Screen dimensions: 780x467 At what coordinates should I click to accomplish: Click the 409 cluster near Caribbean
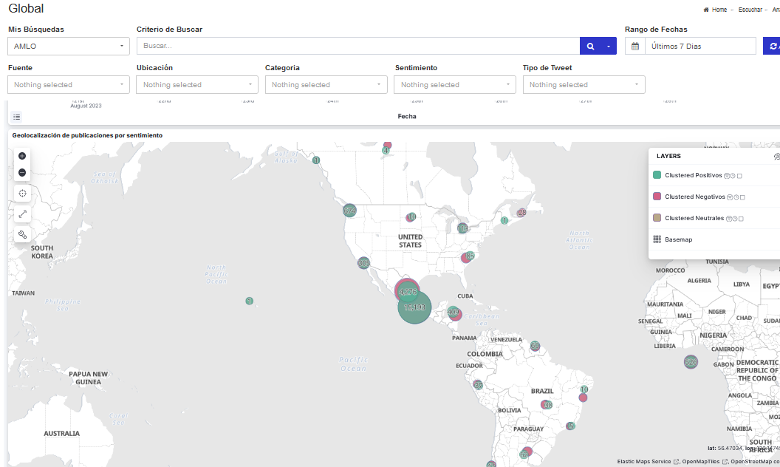[x=454, y=313]
